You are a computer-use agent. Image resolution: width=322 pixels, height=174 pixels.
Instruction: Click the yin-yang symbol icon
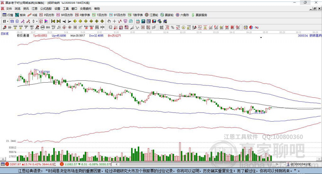[251, 28]
